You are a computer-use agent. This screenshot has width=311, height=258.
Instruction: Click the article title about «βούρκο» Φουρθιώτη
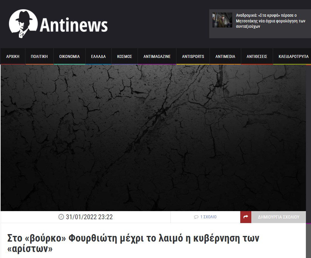coord(133,243)
